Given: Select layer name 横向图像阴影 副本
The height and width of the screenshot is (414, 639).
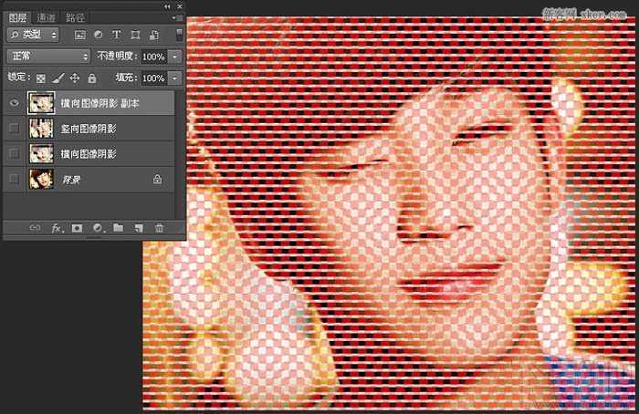Looking at the screenshot, I should click(x=100, y=103).
